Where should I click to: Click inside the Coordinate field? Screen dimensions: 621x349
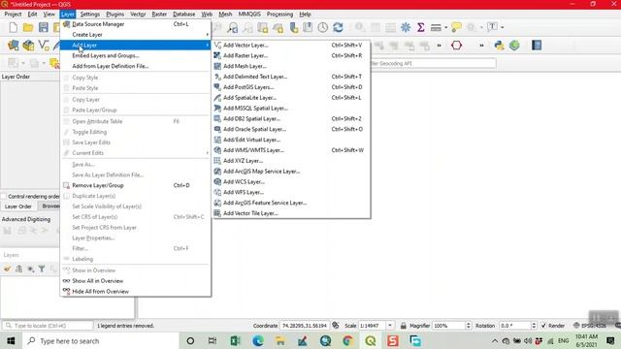[x=304, y=326]
